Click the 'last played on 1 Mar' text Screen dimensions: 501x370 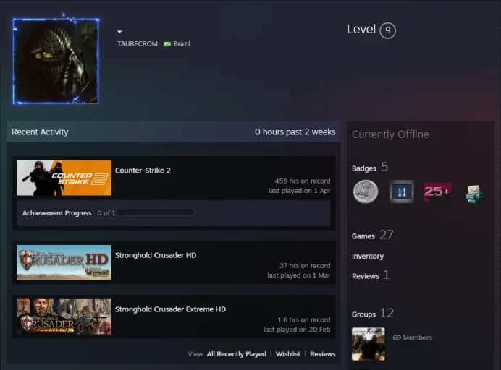[299, 275]
